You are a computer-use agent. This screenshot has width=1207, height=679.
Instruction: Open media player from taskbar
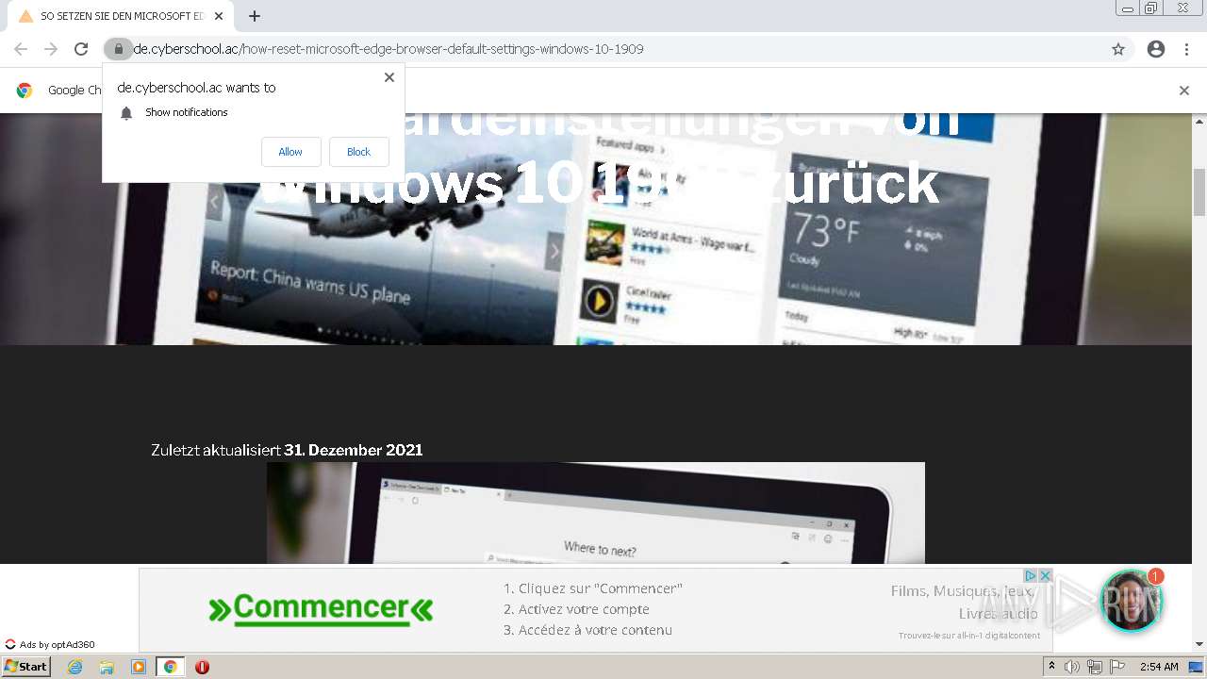139,667
